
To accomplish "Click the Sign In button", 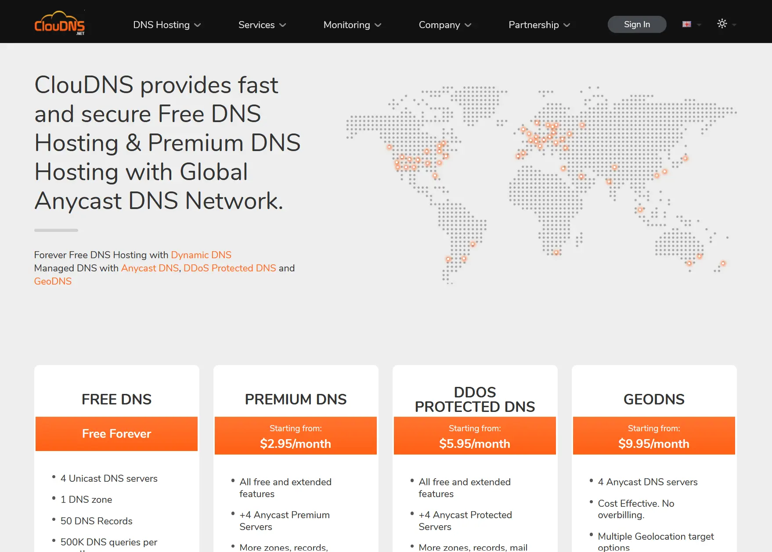I will [637, 25].
